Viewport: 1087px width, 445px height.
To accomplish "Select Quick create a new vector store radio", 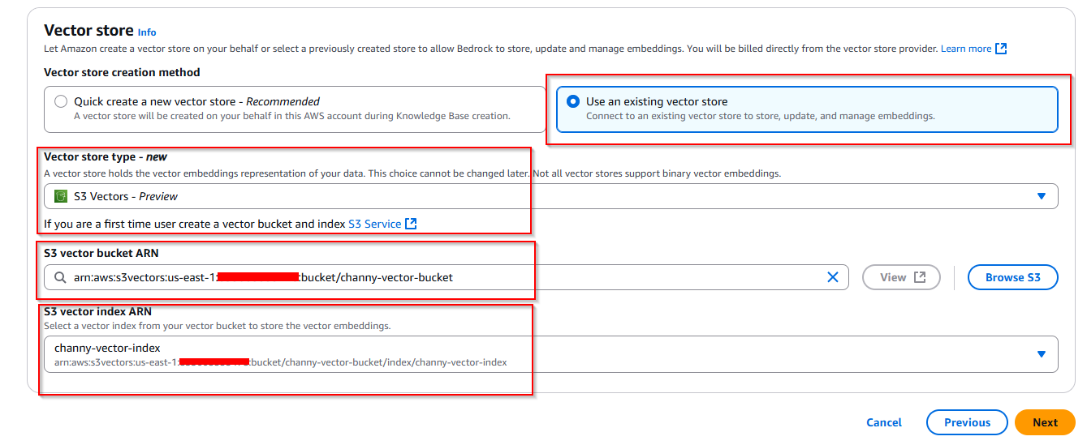I will tap(61, 102).
